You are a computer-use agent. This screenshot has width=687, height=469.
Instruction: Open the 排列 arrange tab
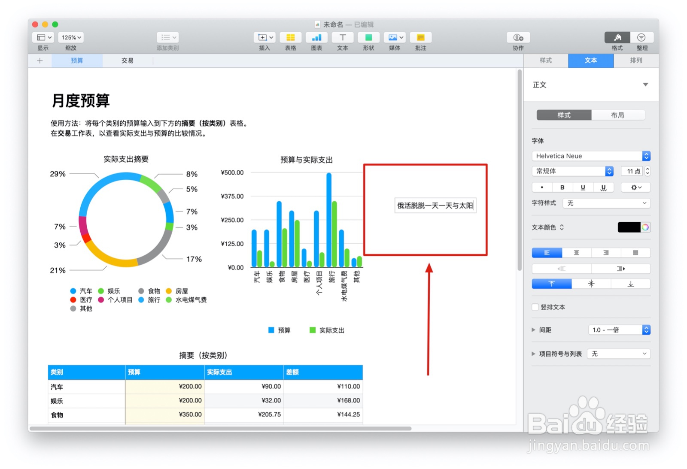click(636, 61)
